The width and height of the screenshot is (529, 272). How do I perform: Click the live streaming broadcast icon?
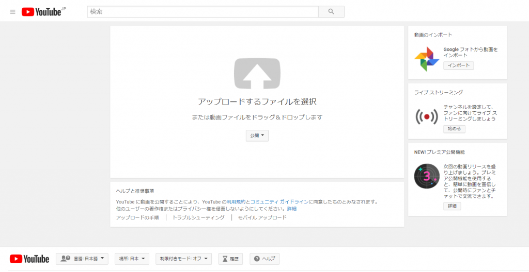click(427, 117)
